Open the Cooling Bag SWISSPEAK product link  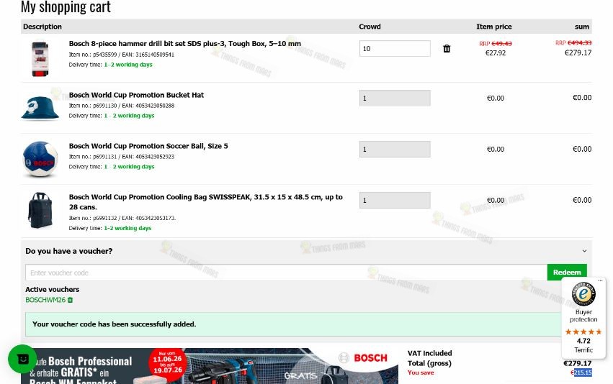205,202
